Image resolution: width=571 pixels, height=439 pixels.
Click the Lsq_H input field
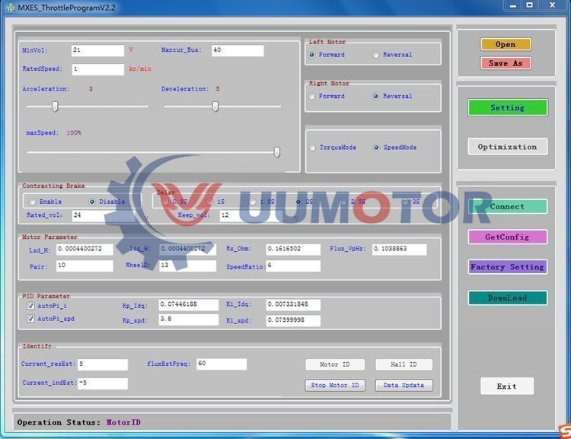(188, 250)
